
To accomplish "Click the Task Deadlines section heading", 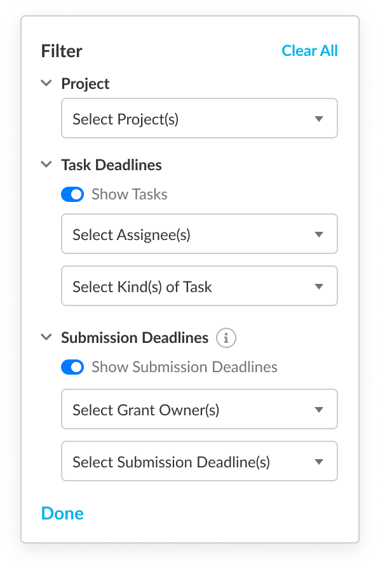I will tap(111, 164).
